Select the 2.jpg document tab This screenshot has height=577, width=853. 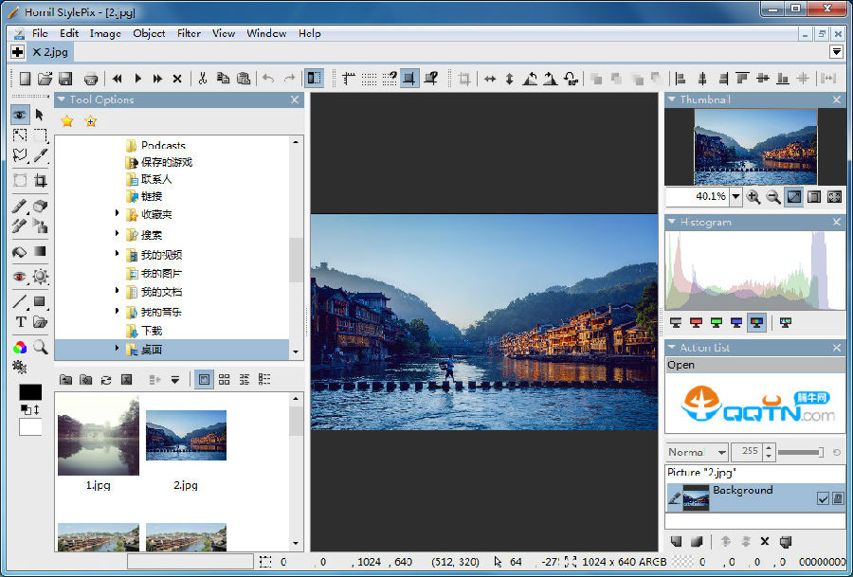tap(54, 52)
